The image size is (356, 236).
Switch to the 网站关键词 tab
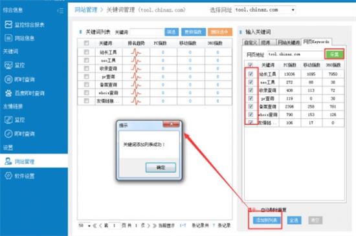pyautogui.click(x=289, y=43)
